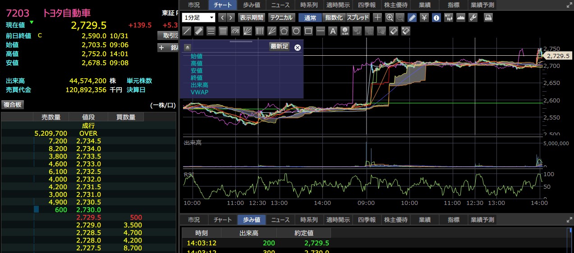Click the 2,729.5 current price label on chart axis

click(x=559, y=56)
